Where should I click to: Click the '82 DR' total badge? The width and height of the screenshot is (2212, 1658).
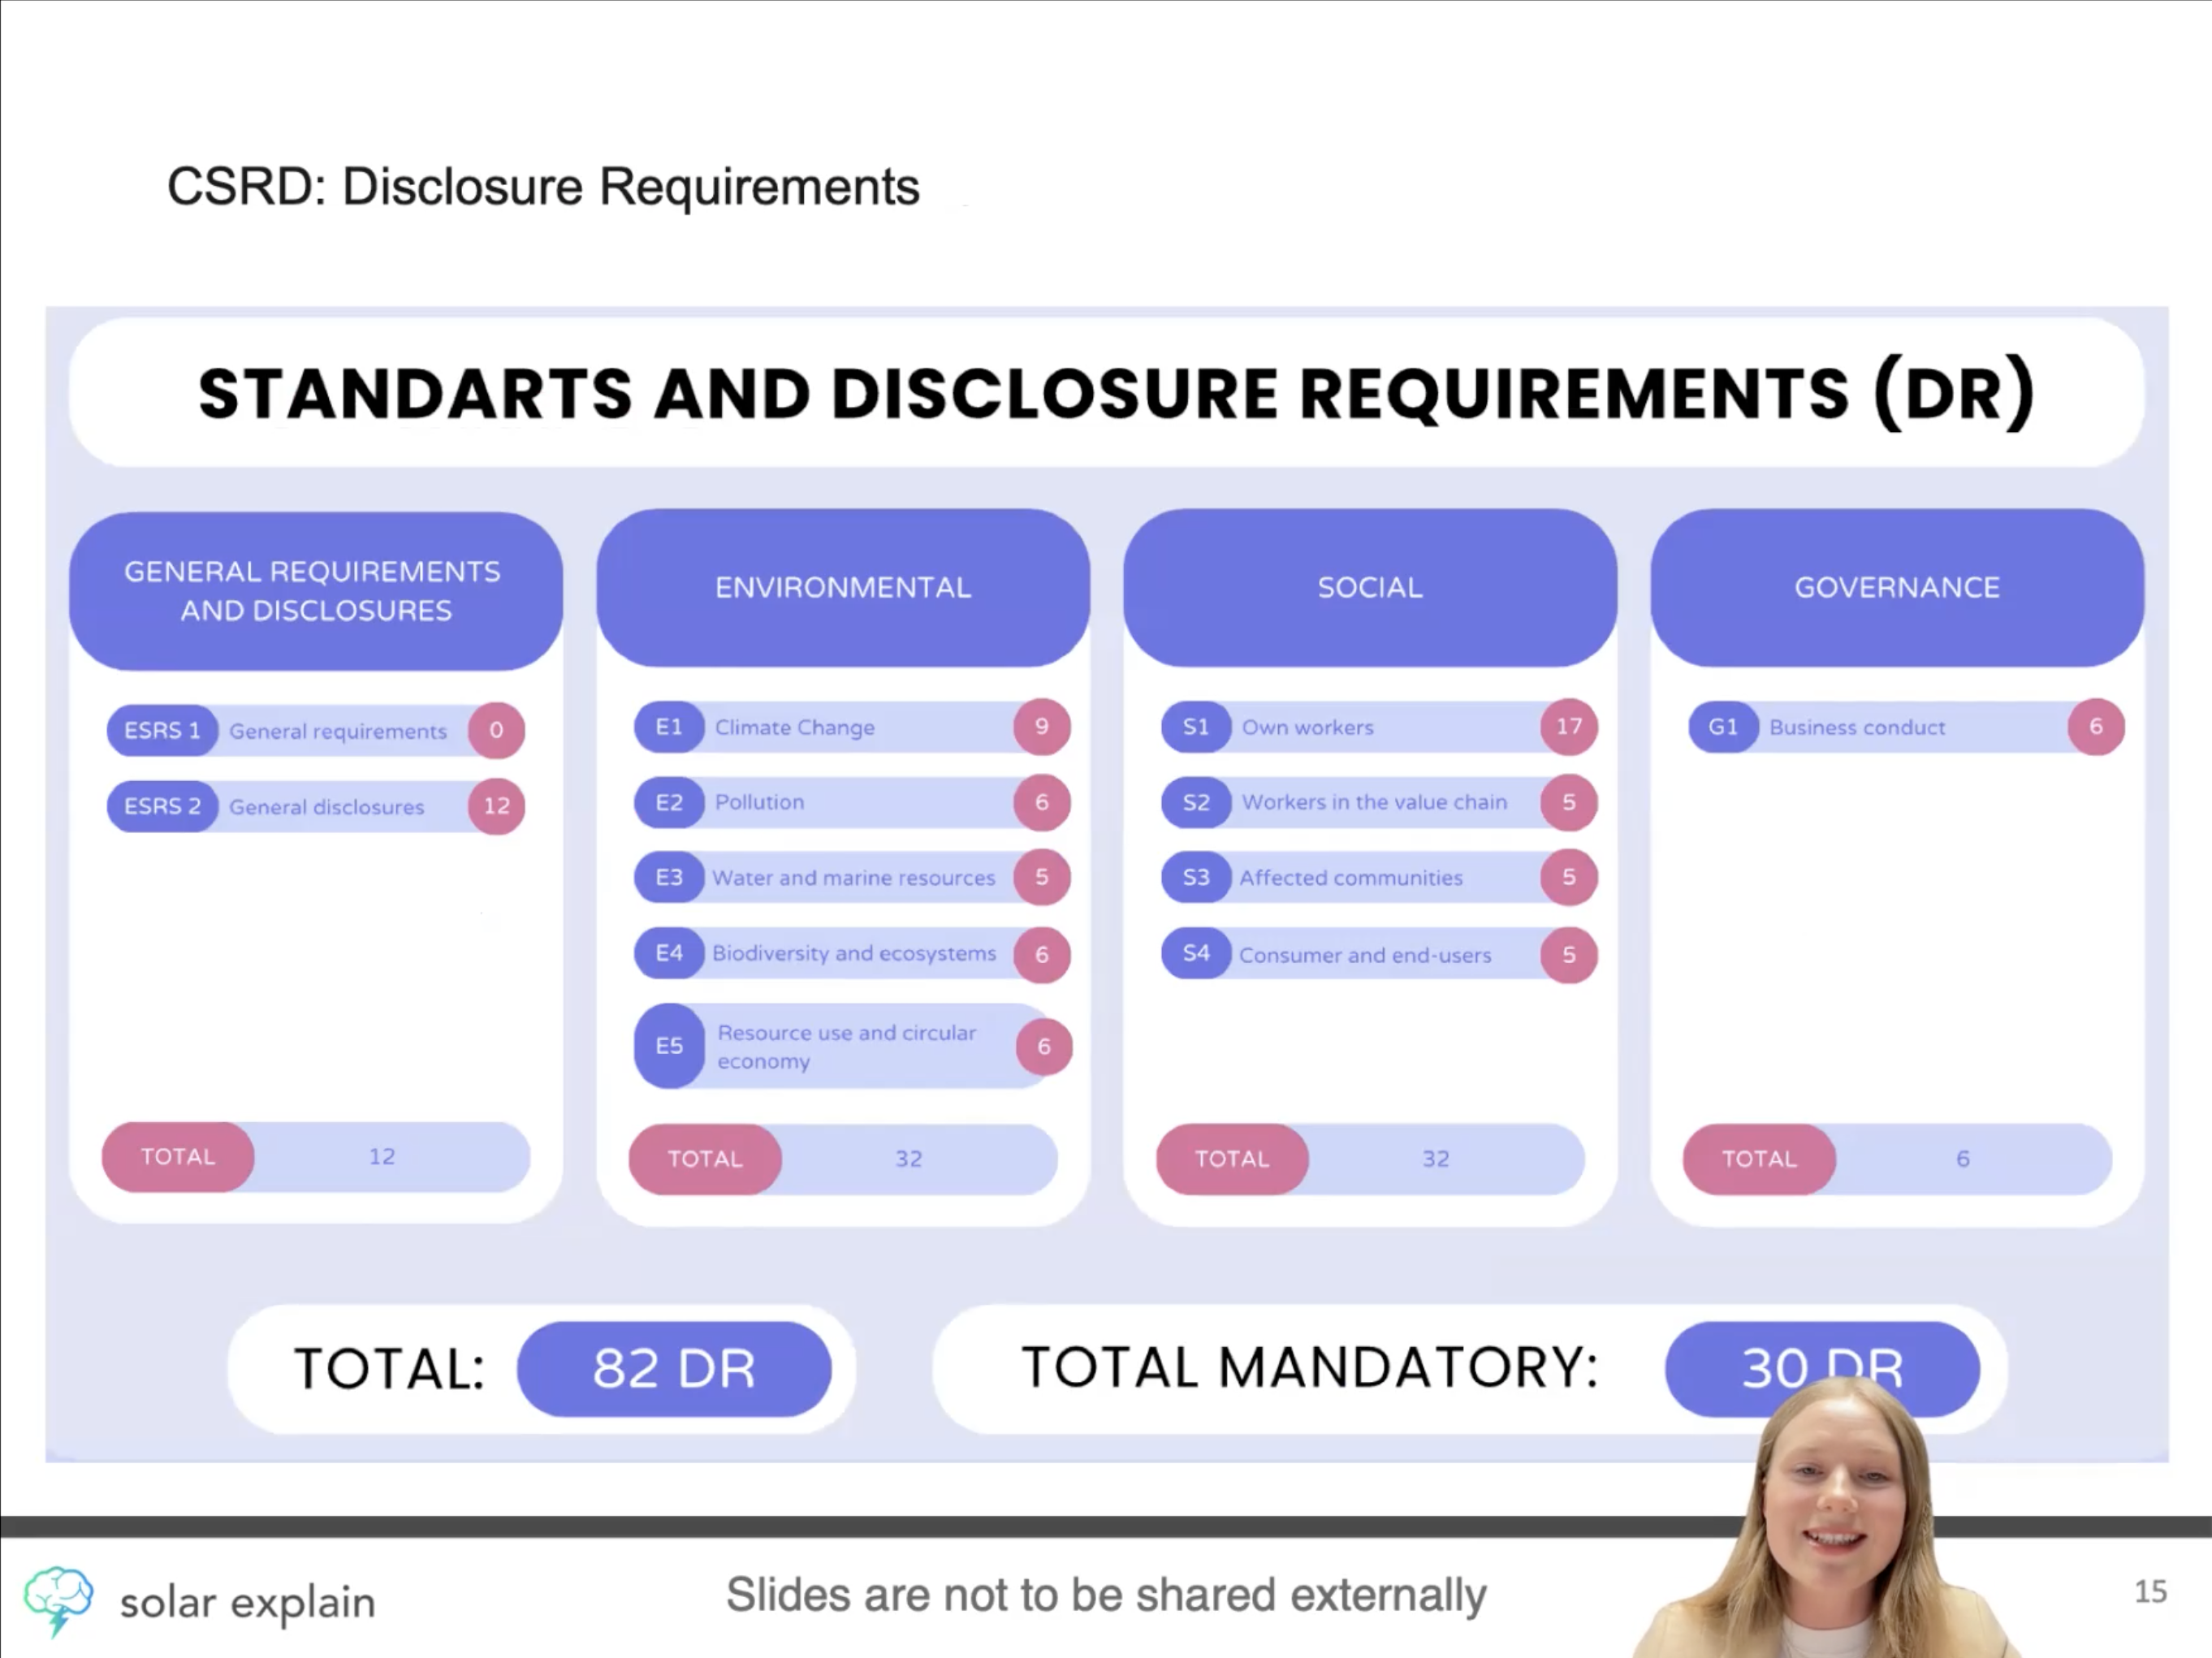point(674,1369)
